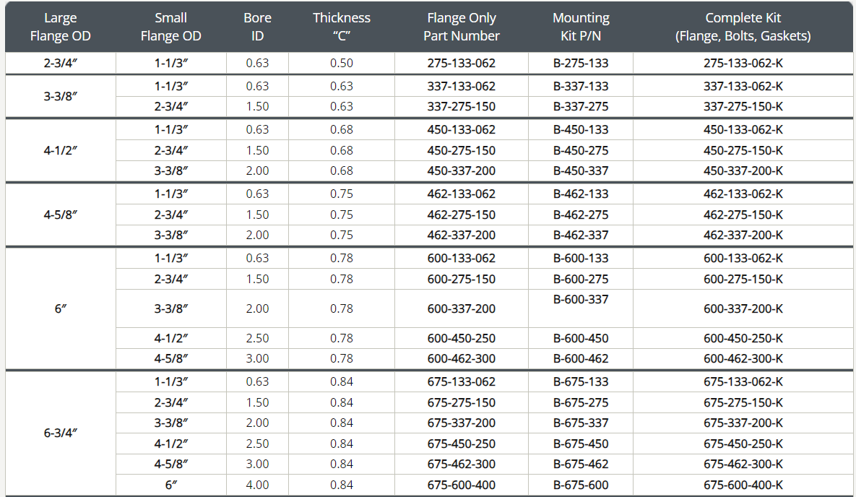Click mounting kit B-600-337
The width and height of the screenshot is (856, 497).
(x=581, y=299)
